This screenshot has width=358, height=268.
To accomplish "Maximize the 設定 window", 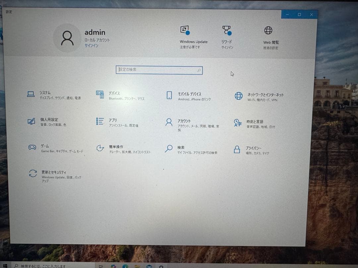I will [x=299, y=14].
